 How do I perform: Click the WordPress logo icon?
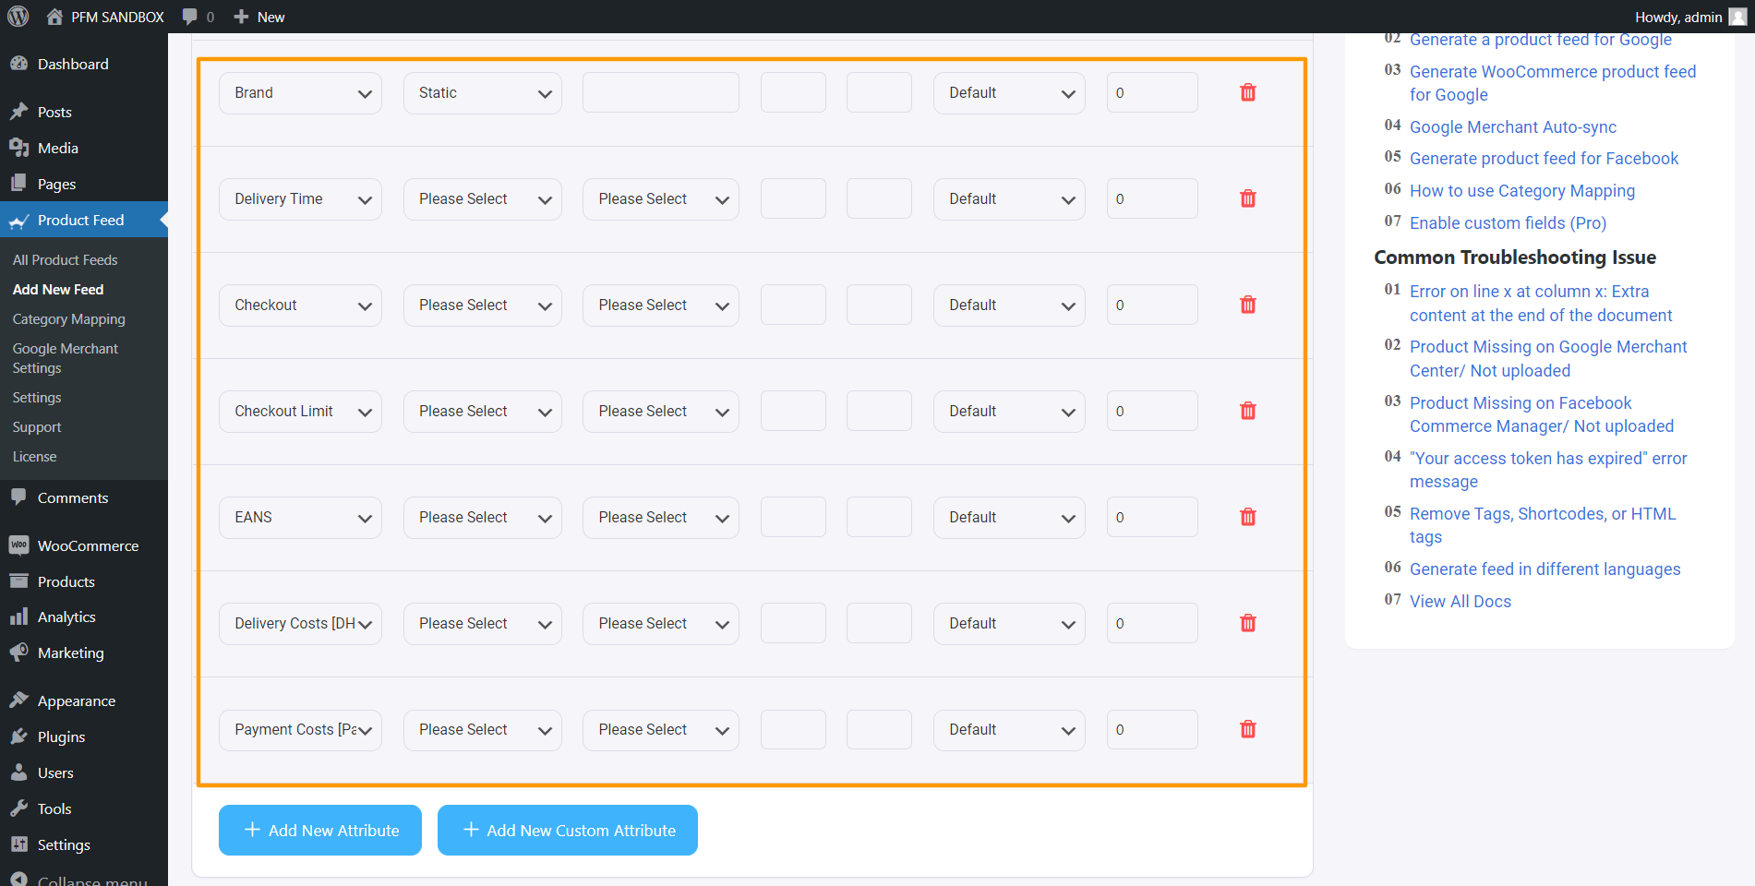pyautogui.click(x=18, y=17)
